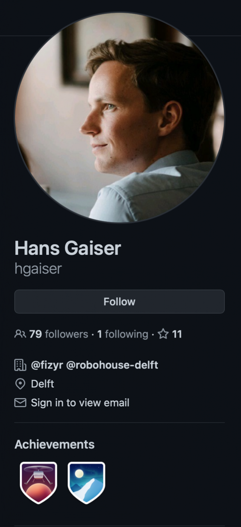Click the Hans Gaiser name heading
The image size is (241, 527).
click(68, 248)
